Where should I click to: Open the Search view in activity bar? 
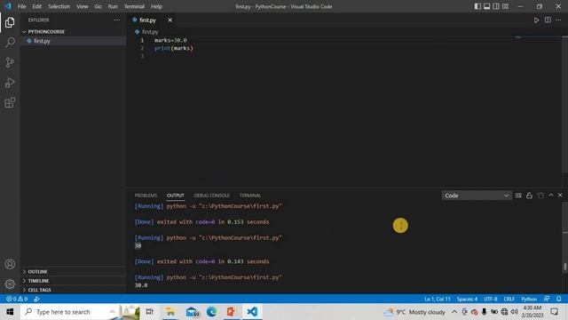pos(10,42)
